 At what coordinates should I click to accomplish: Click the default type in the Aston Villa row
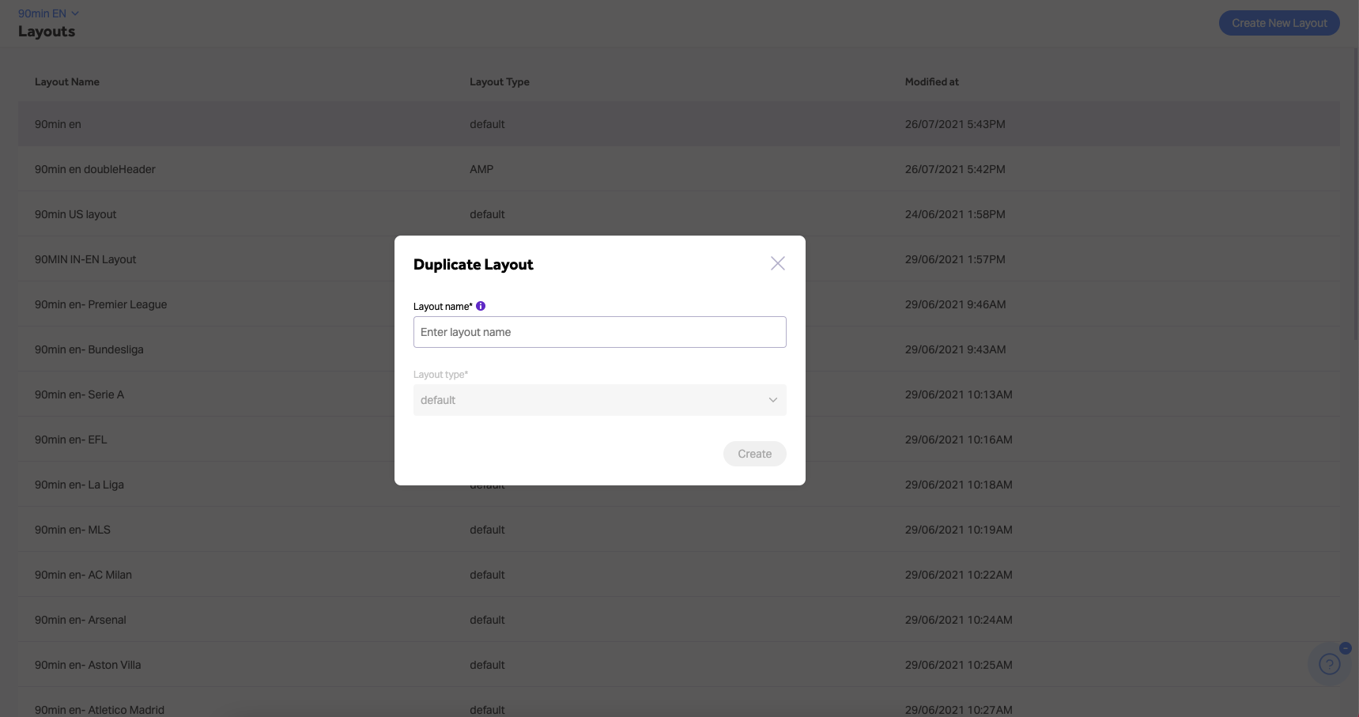(487, 665)
